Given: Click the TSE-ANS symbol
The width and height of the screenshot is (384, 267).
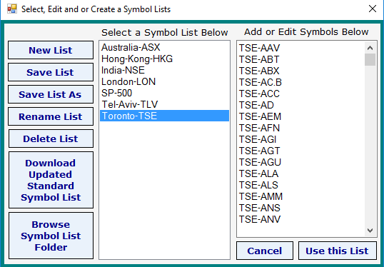Looking at the screenshot, I should (x=260, y=208).
